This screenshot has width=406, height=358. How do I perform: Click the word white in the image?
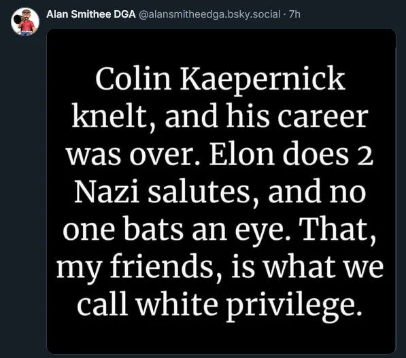(x=177, y=303)
